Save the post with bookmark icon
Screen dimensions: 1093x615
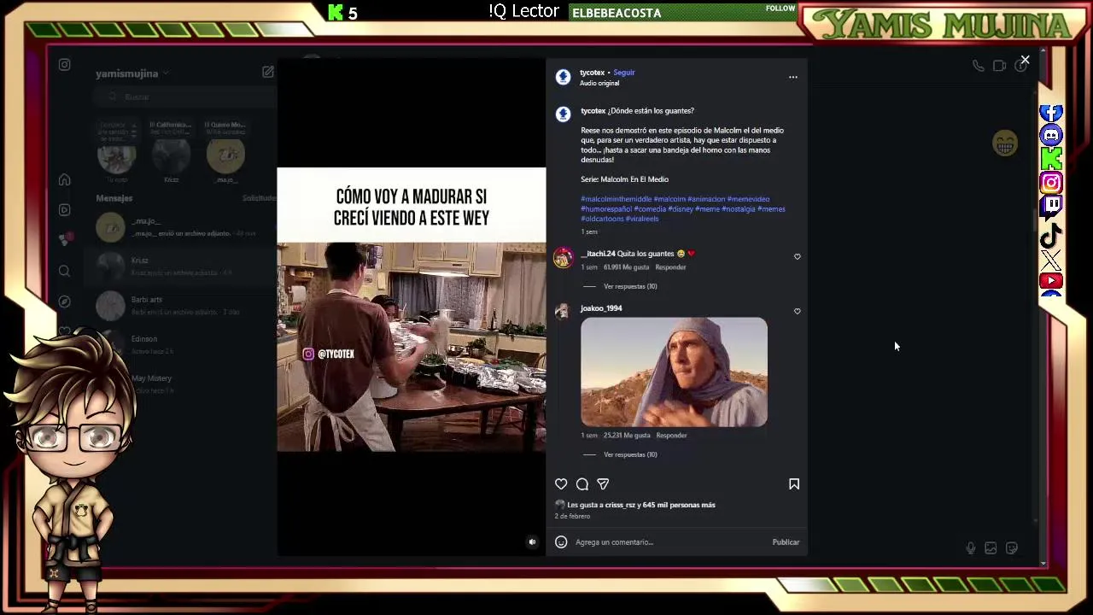[x=794, y=484]
